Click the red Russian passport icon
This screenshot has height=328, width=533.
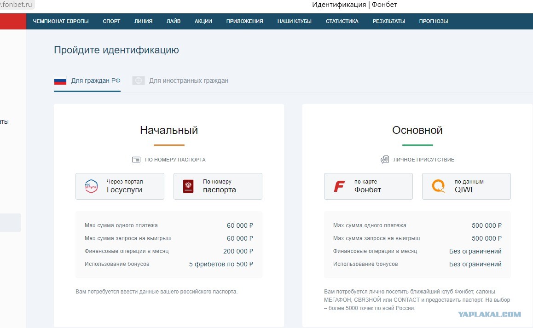coord(188,186)
